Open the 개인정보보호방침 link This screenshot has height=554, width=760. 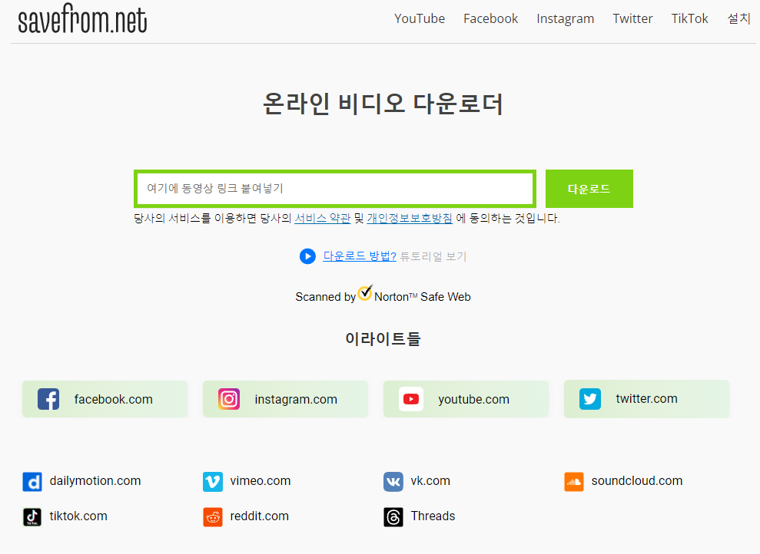410,218
